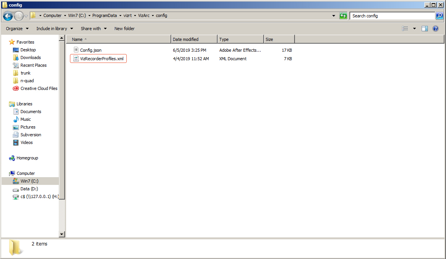Click the Back navigation arrow button
This screenshot has width=446, height=259.
[8, 16]
